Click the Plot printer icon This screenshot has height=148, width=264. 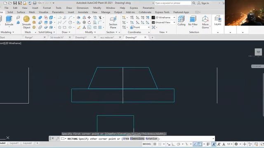[x=35, y=3]
